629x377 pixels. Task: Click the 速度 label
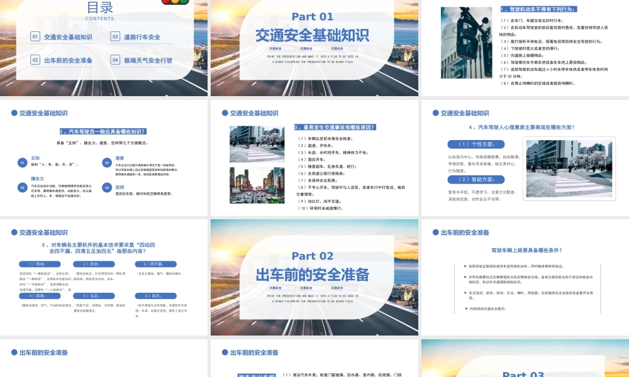click(x=120, y=158)
